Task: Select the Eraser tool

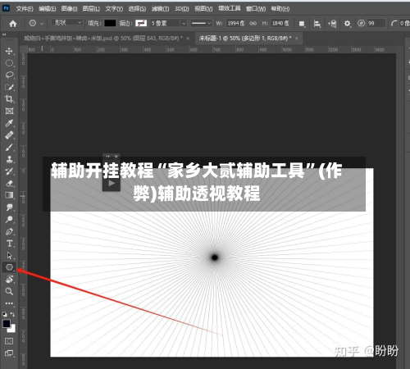Action: coord(9,184)
